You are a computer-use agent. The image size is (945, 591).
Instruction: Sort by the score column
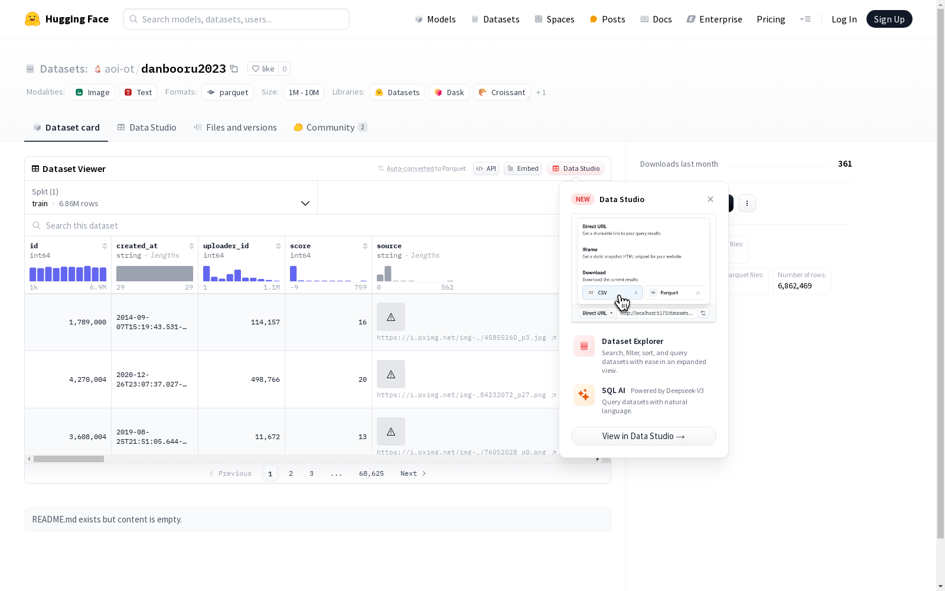pos(365,246)
